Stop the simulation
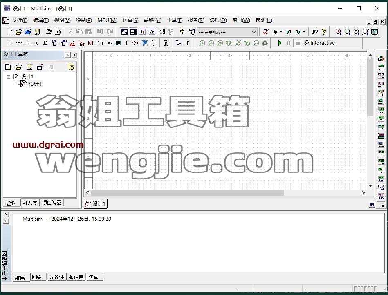The image size is (388, 295). pyautogui.click(x=298, y=43)
